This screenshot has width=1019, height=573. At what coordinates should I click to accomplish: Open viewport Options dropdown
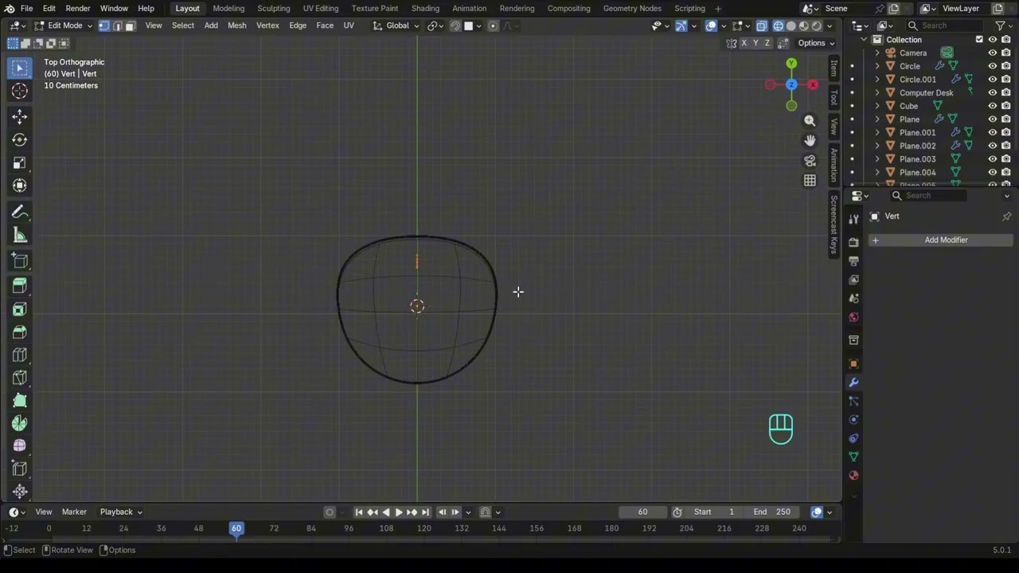click(x=816, y=43)
